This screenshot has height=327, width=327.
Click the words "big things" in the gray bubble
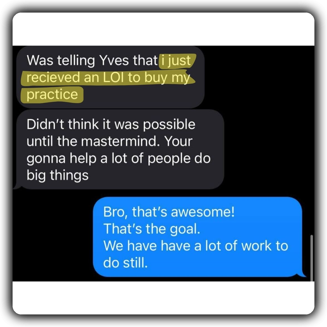click(x=58, y=175)
